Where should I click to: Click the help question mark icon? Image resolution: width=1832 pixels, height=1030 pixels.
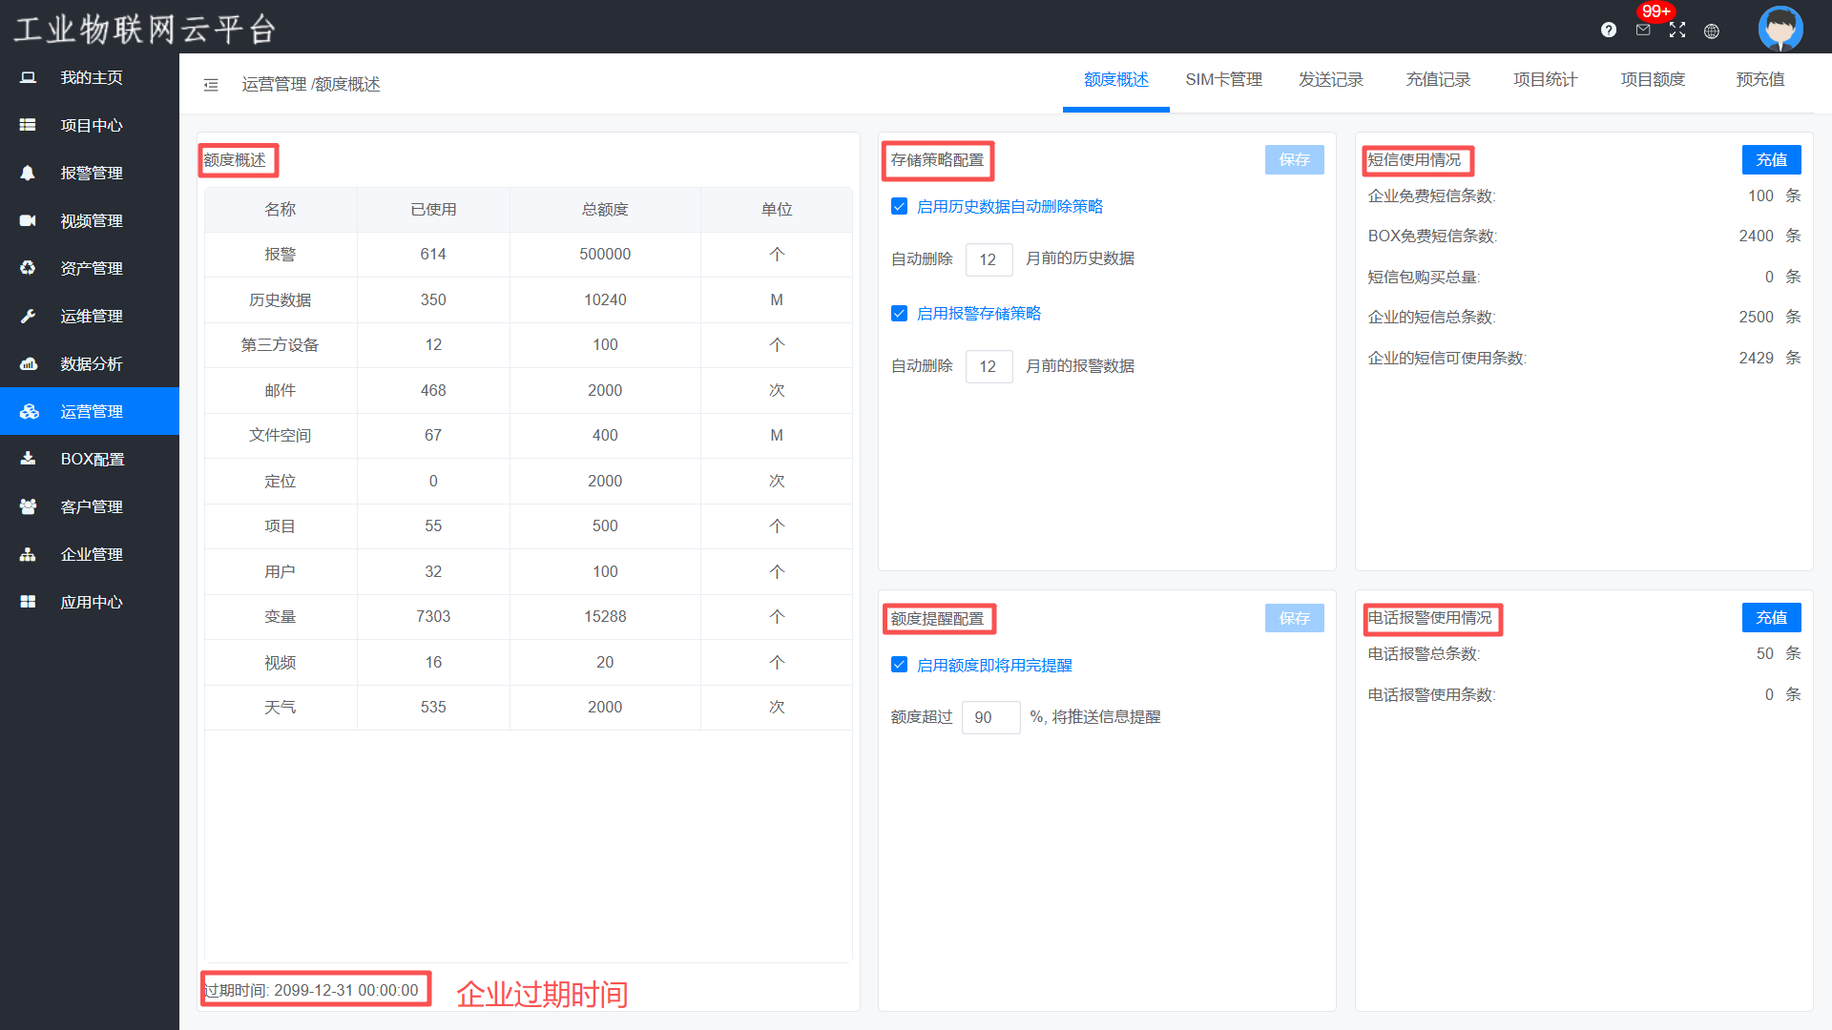1609,31
